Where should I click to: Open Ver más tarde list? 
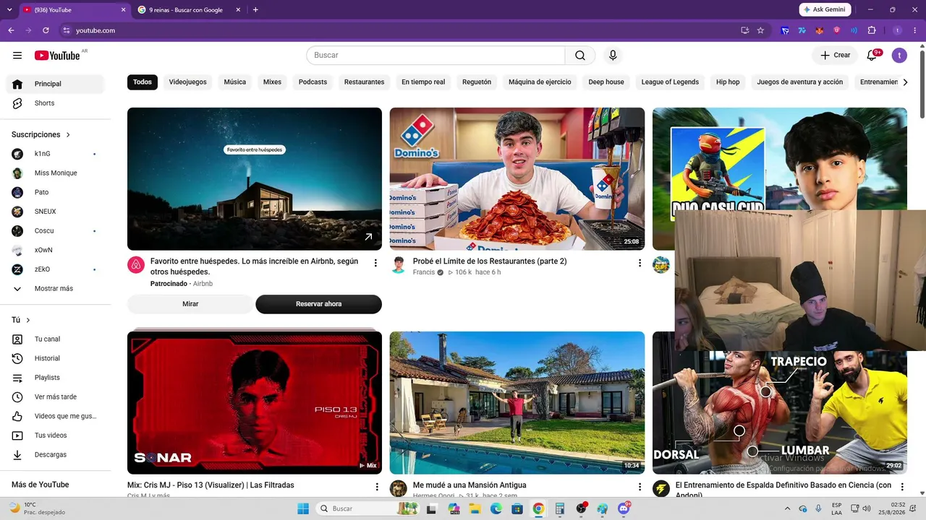click(x=55, y=397)
